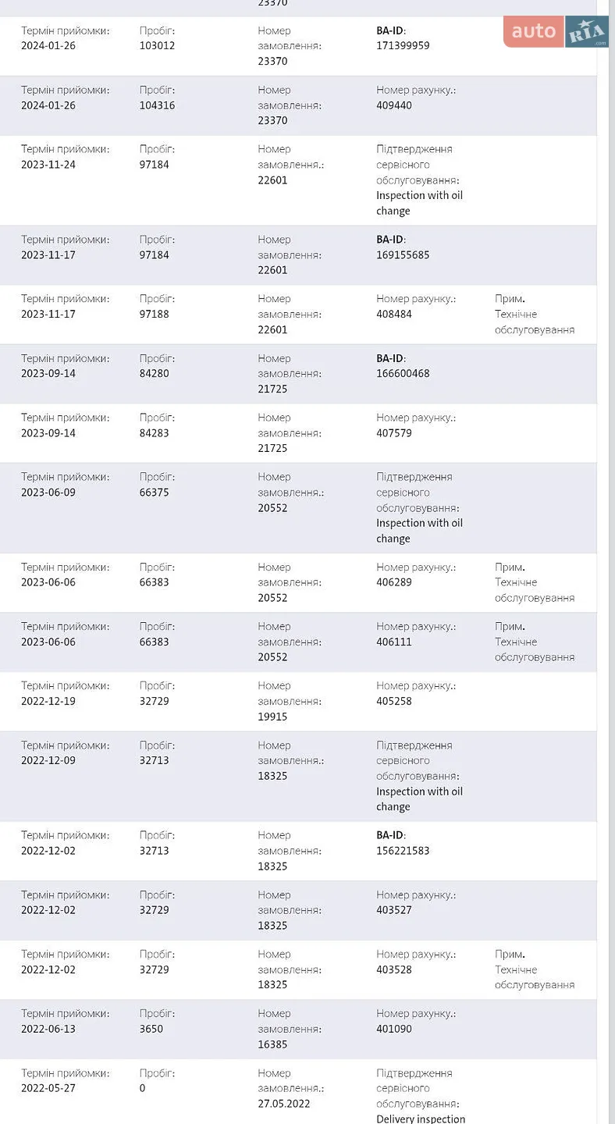Click invoice number 408484
Screen dimensions: 615x1124
click(394, 315)
